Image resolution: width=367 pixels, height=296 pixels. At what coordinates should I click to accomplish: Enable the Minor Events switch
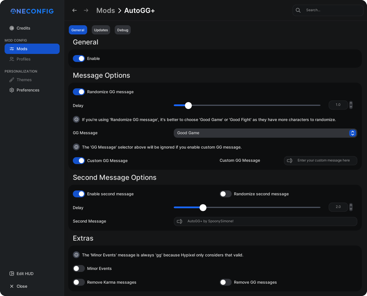point(79,268)
